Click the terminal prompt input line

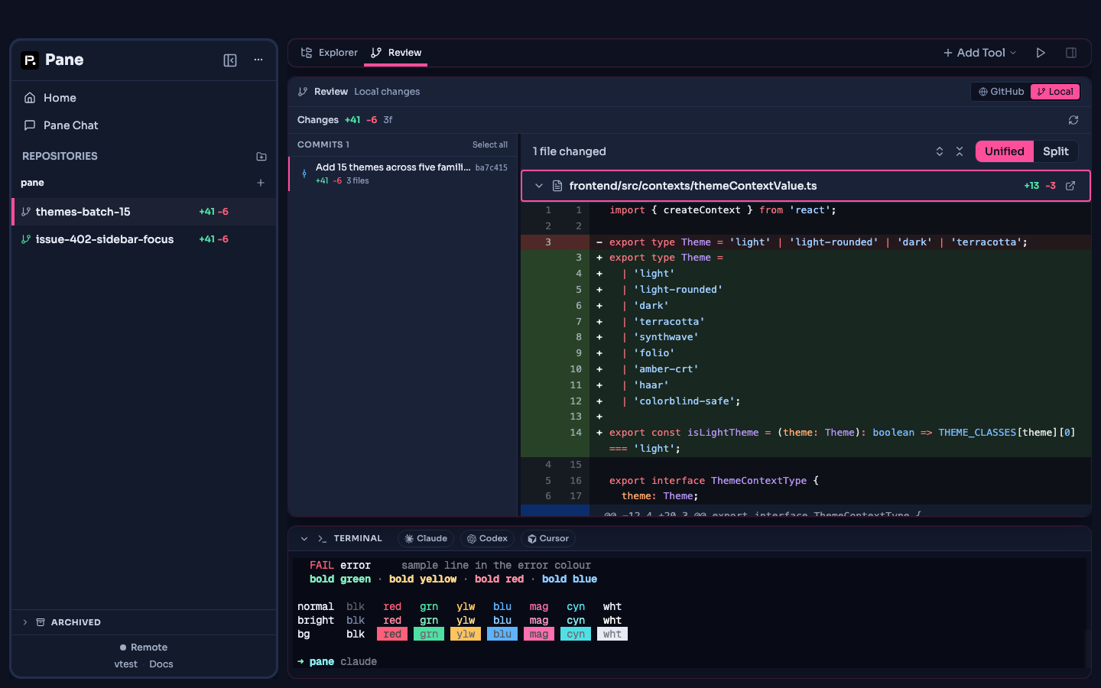tap(690, 662)
